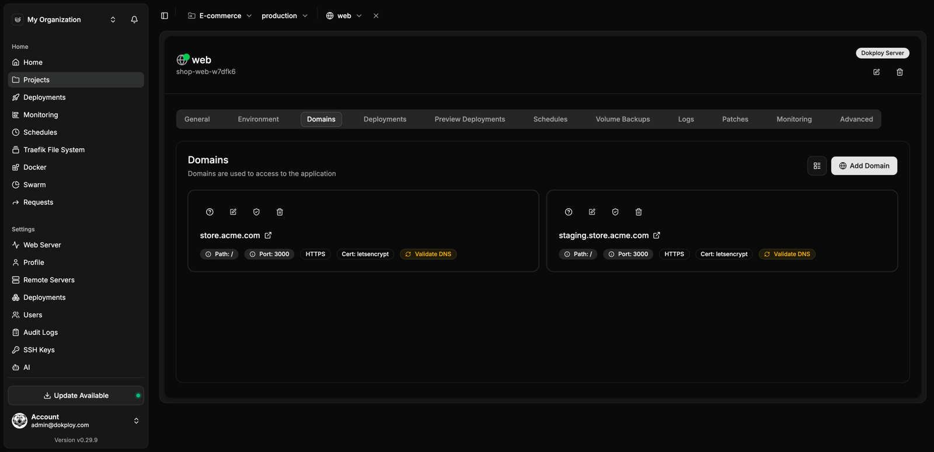Delete the web application trash icon

click(900, 72)
